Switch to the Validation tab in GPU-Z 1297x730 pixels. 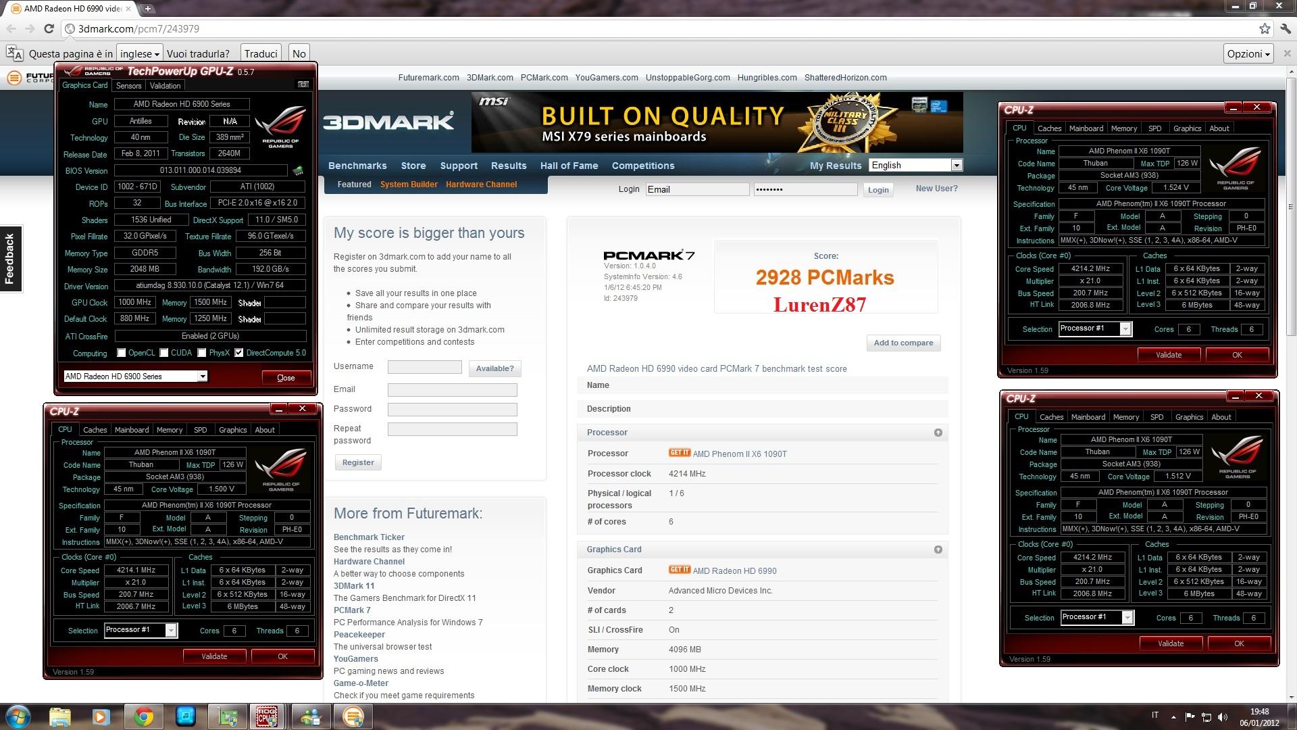[165, 86]
